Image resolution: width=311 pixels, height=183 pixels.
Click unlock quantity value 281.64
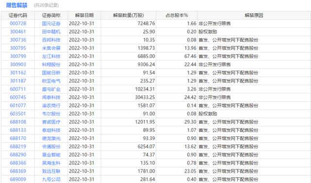click(148, 179)
